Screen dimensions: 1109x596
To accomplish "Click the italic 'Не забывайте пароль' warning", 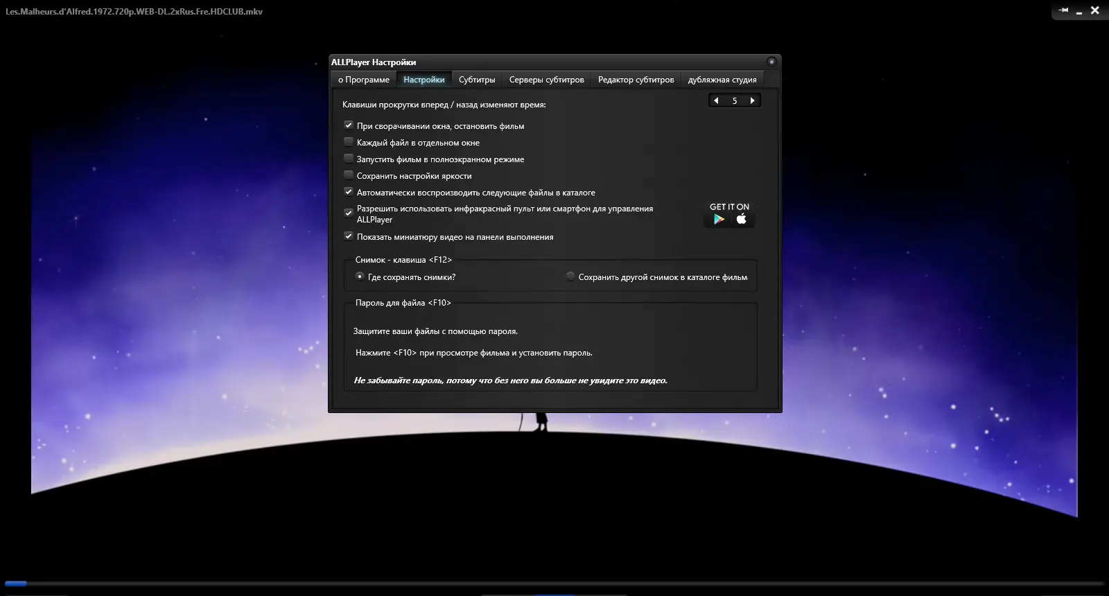I will (x=510, y=380).
